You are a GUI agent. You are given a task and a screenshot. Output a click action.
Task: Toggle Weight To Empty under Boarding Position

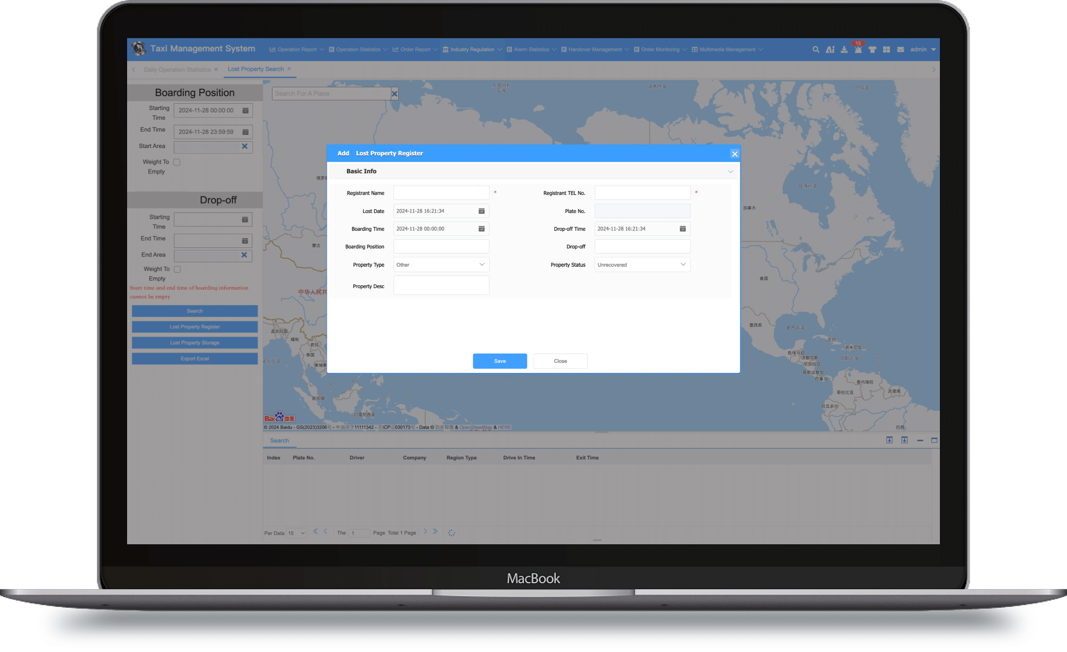[x=177, y=162]
